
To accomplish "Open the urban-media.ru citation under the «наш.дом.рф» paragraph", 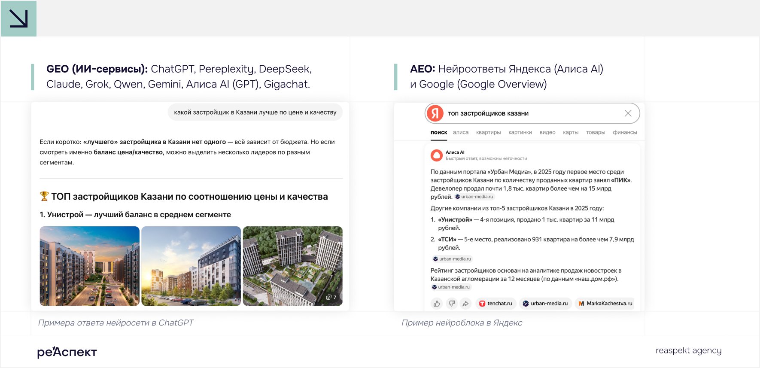I will tap(451, 287).
